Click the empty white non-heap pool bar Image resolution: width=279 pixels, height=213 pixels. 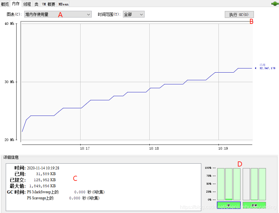pyautogui.click(x=247, y=184)
